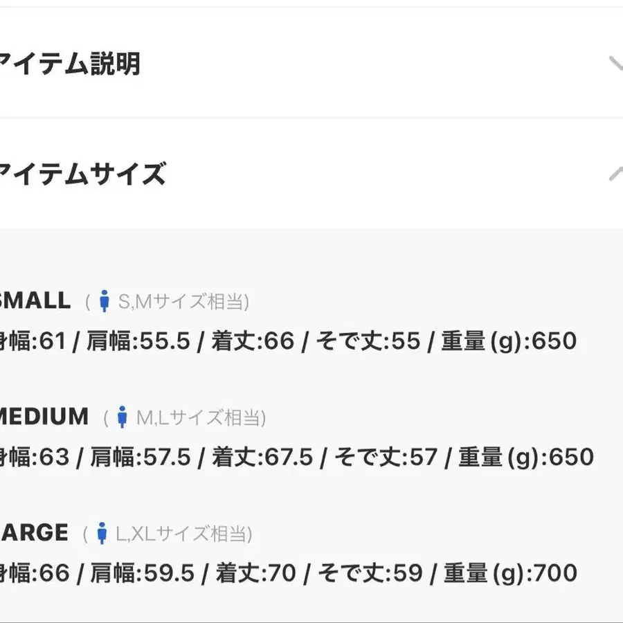Click the SMALL size label

(x=35, y=301)
